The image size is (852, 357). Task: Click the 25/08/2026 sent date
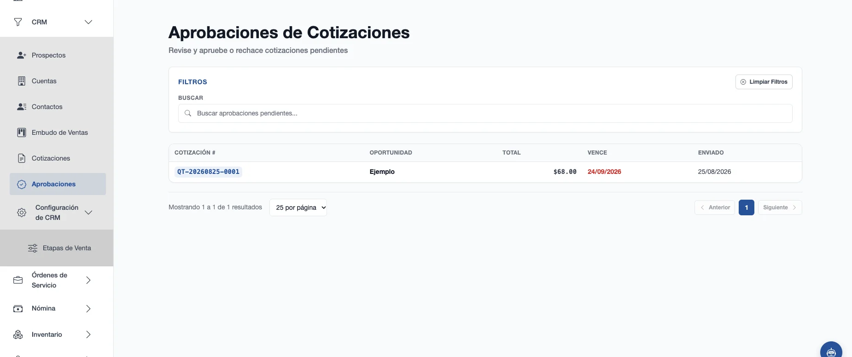714,172
